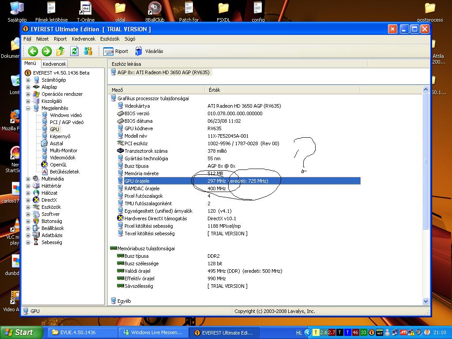The image size is (452, 339).
Task: Go back with the green left arrow
Action: coord(33,51)
